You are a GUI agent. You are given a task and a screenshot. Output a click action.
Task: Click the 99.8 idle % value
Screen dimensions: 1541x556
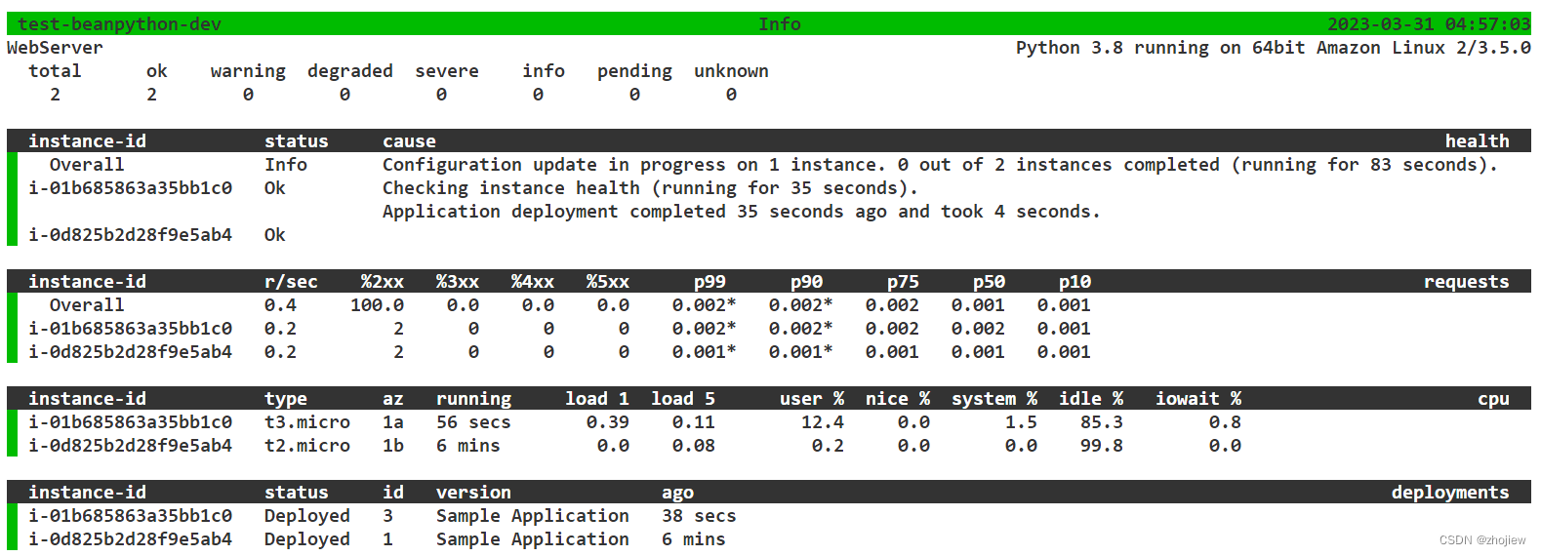[x=1102, y=446]
